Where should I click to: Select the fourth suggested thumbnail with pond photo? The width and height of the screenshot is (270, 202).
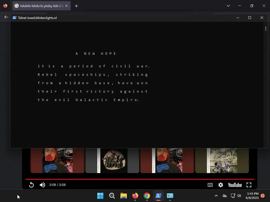coord(222,161)
